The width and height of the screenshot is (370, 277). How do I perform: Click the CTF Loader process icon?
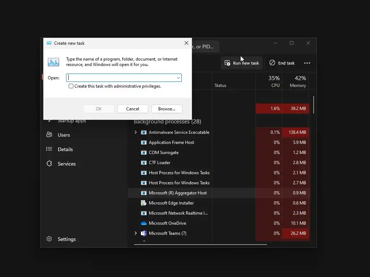coord(144,163)
